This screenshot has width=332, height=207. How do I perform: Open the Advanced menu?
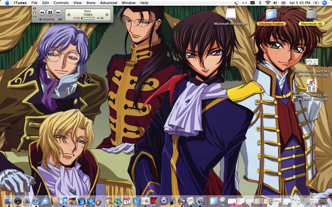click(x=108, y=3)
